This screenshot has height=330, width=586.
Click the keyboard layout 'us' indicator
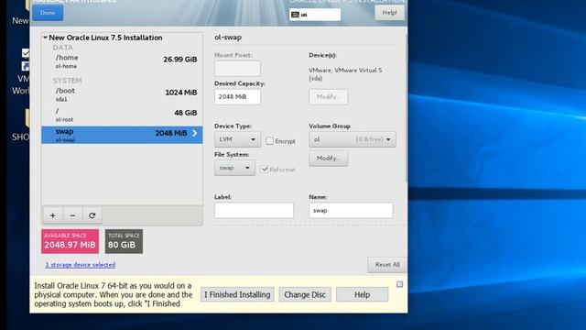315,15
